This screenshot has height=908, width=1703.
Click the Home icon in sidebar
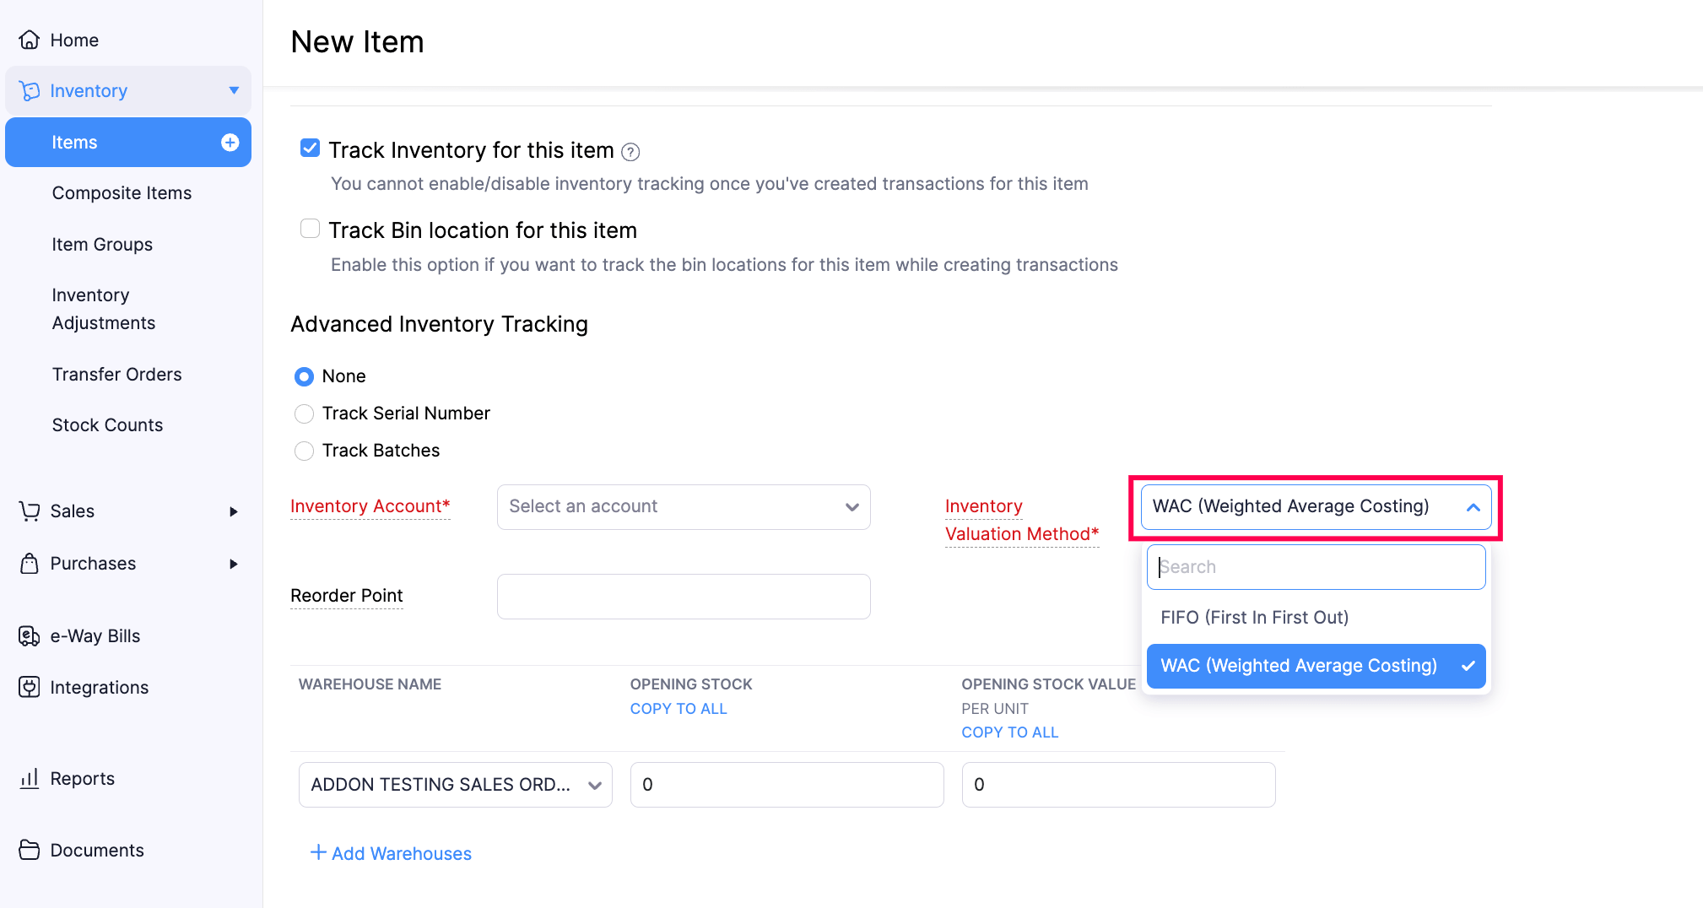(30, 40)
